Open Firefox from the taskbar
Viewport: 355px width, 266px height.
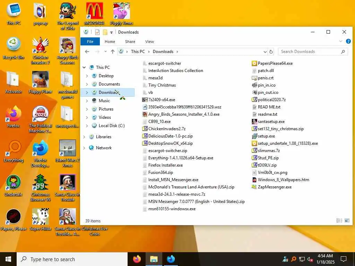(137, 259)
